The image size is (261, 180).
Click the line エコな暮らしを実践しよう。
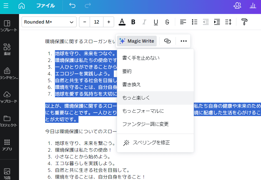[85, 163]
